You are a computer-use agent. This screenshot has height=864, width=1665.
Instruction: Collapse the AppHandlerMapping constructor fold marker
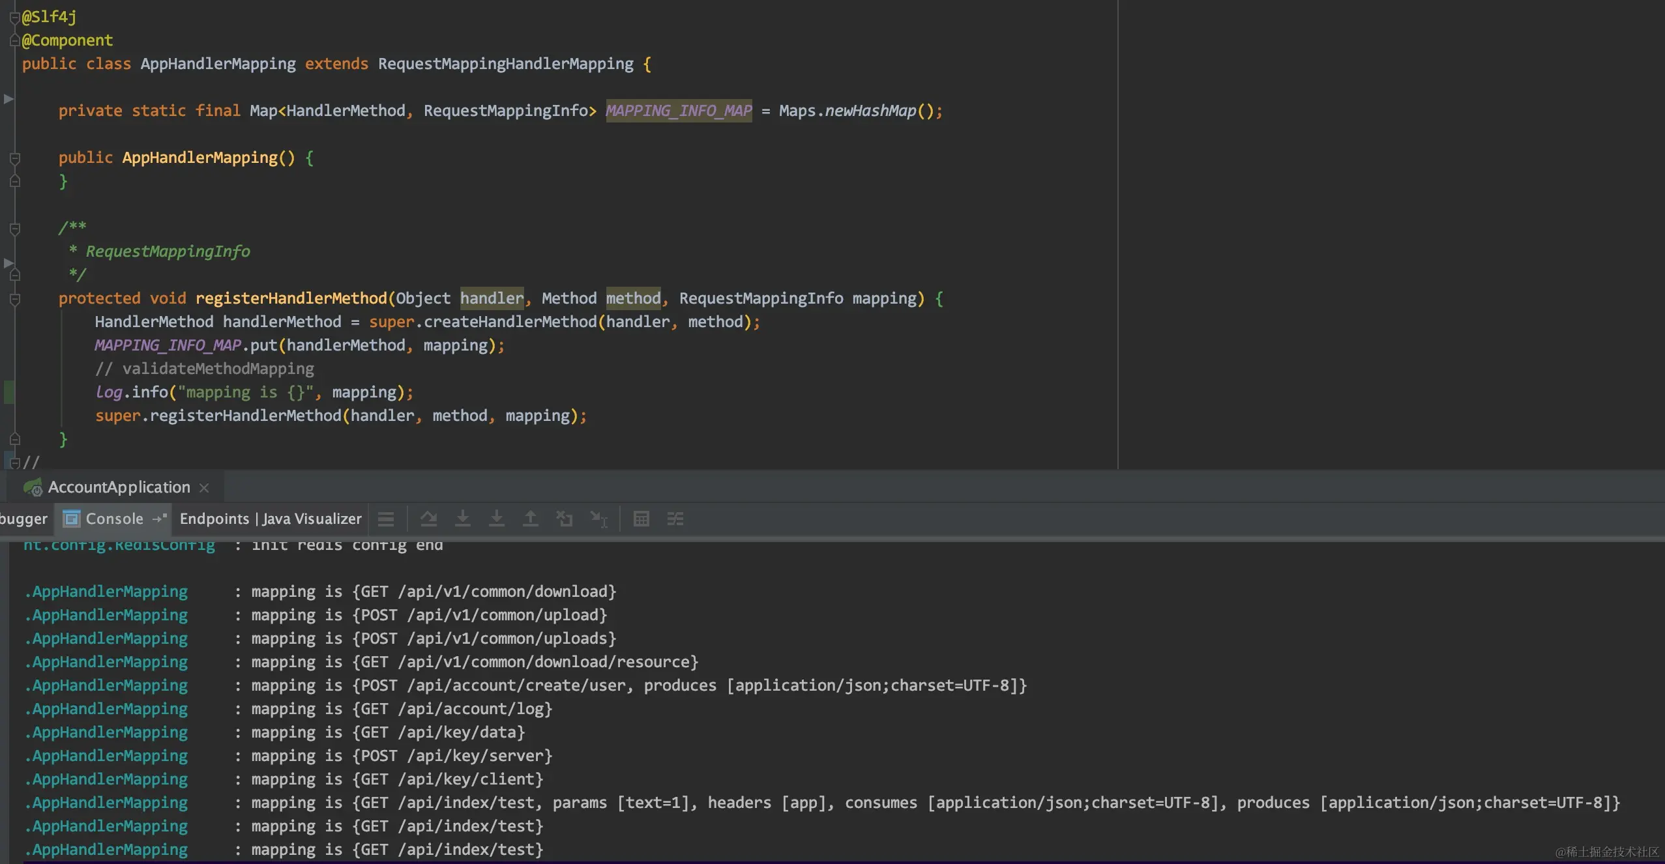pyautogui.click(x=15, y=158)
